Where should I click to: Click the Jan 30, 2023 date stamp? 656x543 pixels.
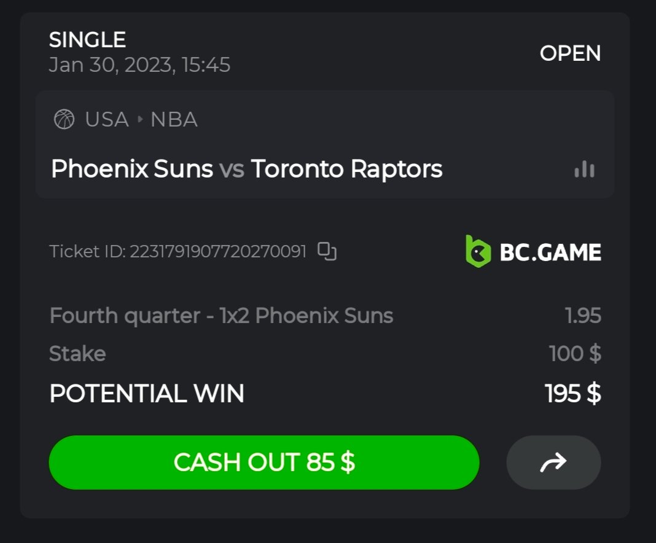pos(139,64)
